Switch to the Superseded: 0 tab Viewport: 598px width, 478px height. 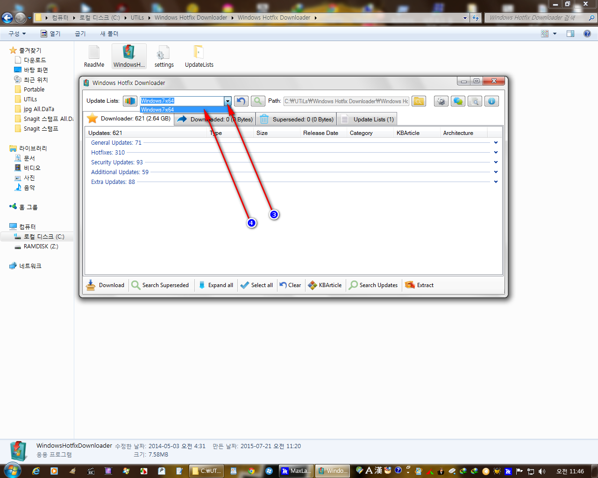(297, 119)
